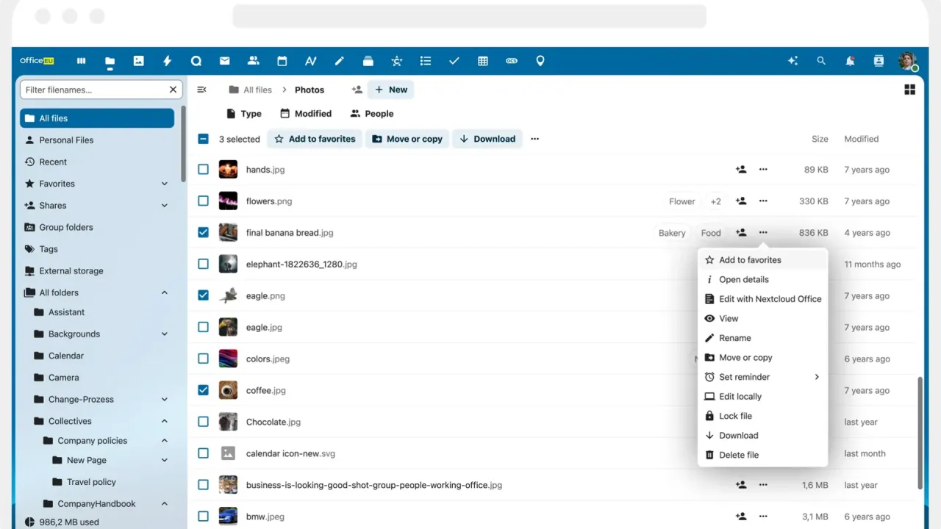Click the sidebar vertical scrollbar
This screenshot has width=941, height=529.
click(x=183, y=143)
